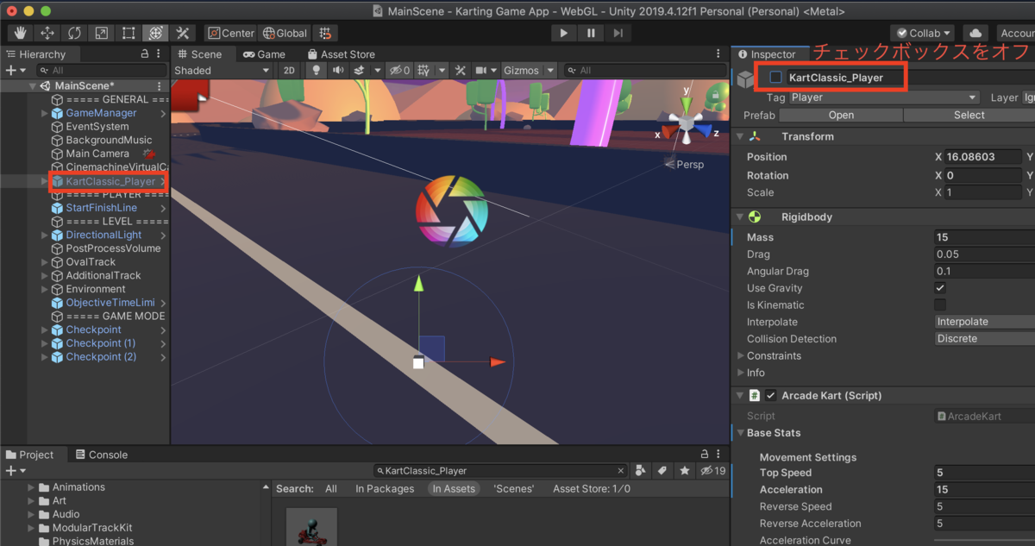Filter search to In Packages
The width and height of the screenshot is (1035, 546).
tap(385, 488)
